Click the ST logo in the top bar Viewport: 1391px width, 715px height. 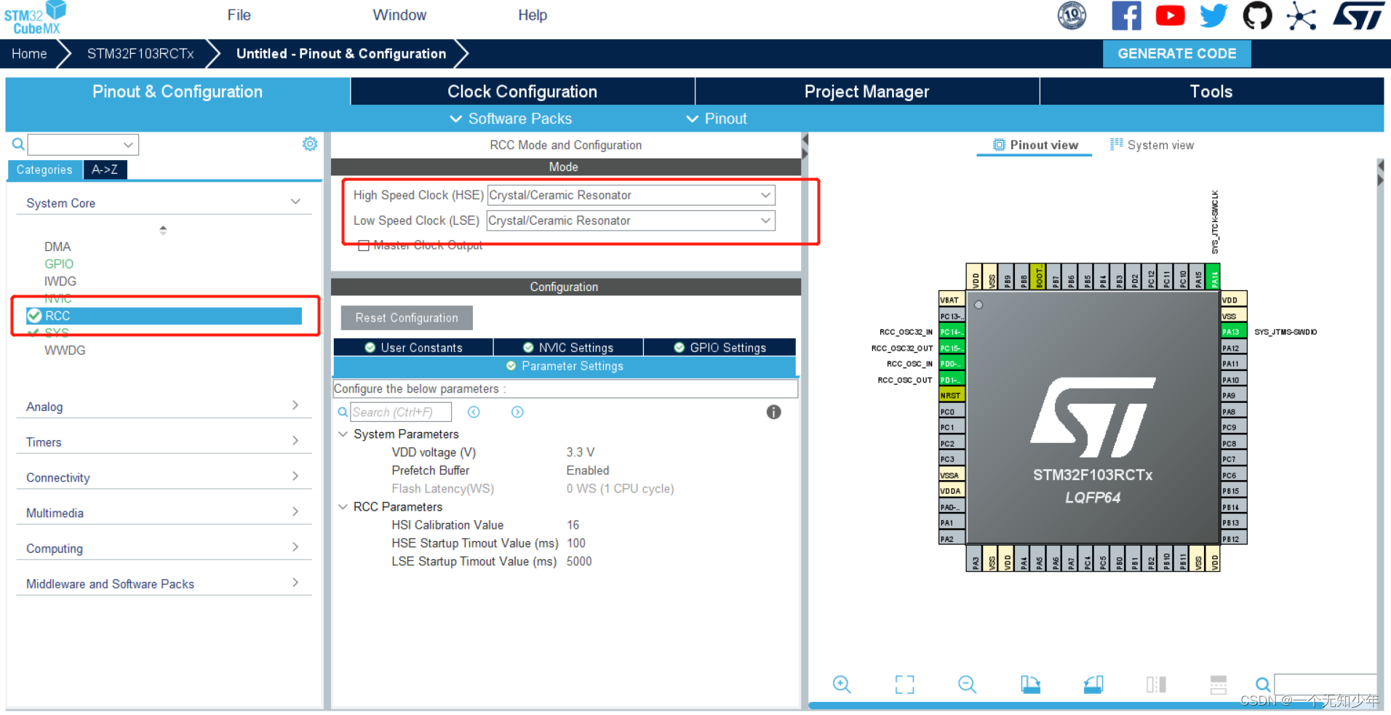click(1358, 15)
